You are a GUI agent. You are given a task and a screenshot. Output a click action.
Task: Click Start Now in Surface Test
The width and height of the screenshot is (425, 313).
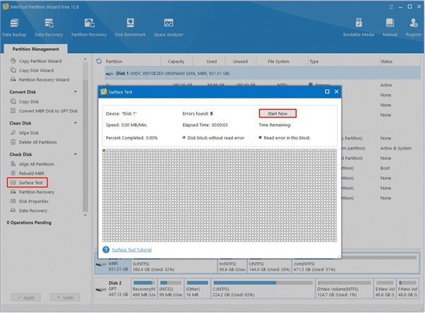(x=278, y=113)
